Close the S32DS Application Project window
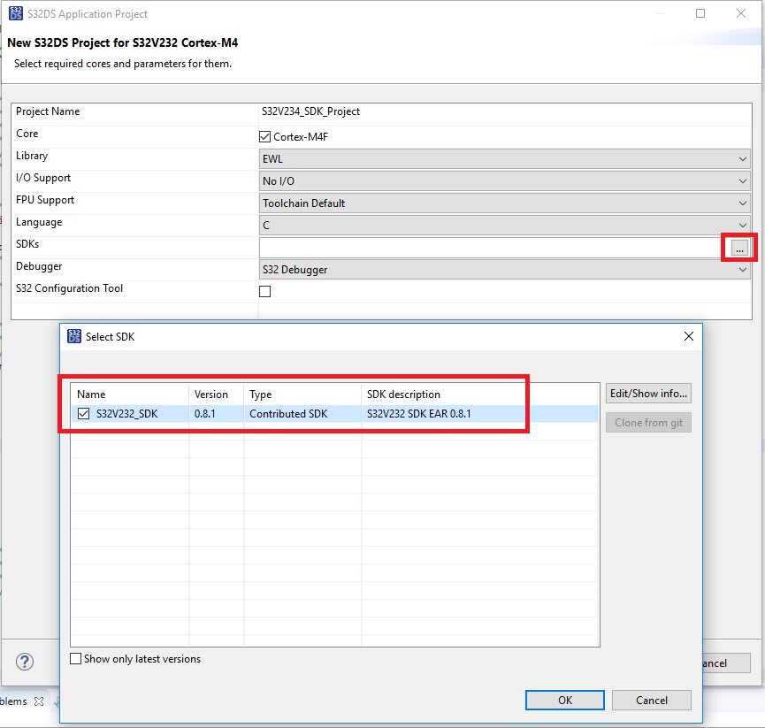Screen dimensions: 765x728 click(x=740, y=13)
